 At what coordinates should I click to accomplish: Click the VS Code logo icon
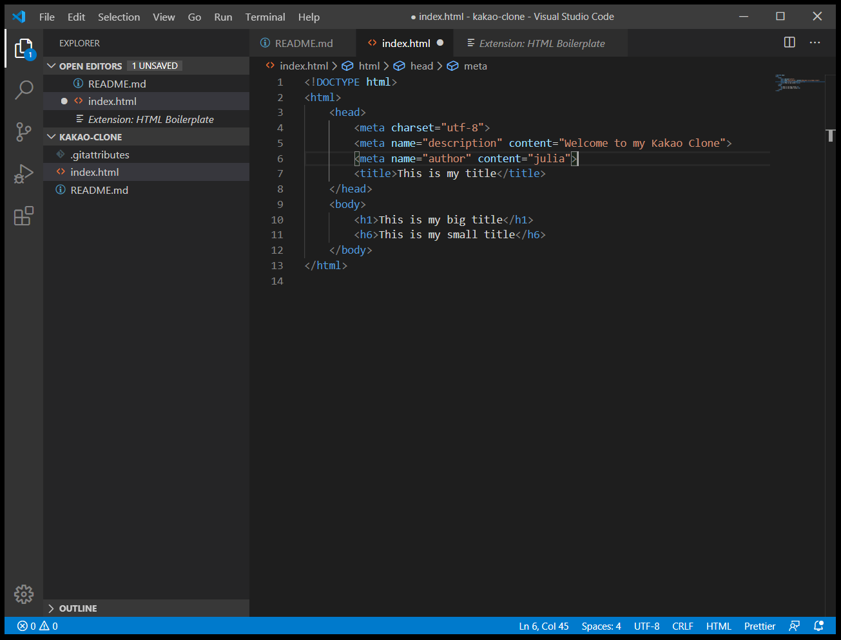coord(19,17)
